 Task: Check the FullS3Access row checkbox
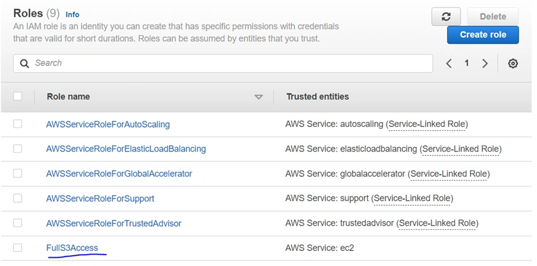(18, 248)
